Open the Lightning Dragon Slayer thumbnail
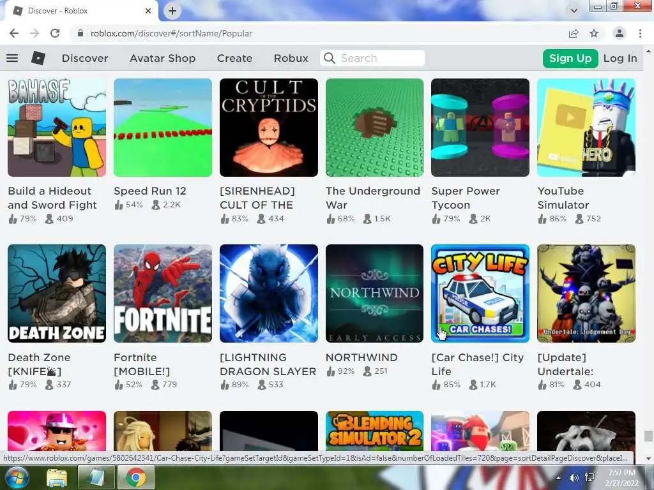The image size is (654, 490). [269, 293]
